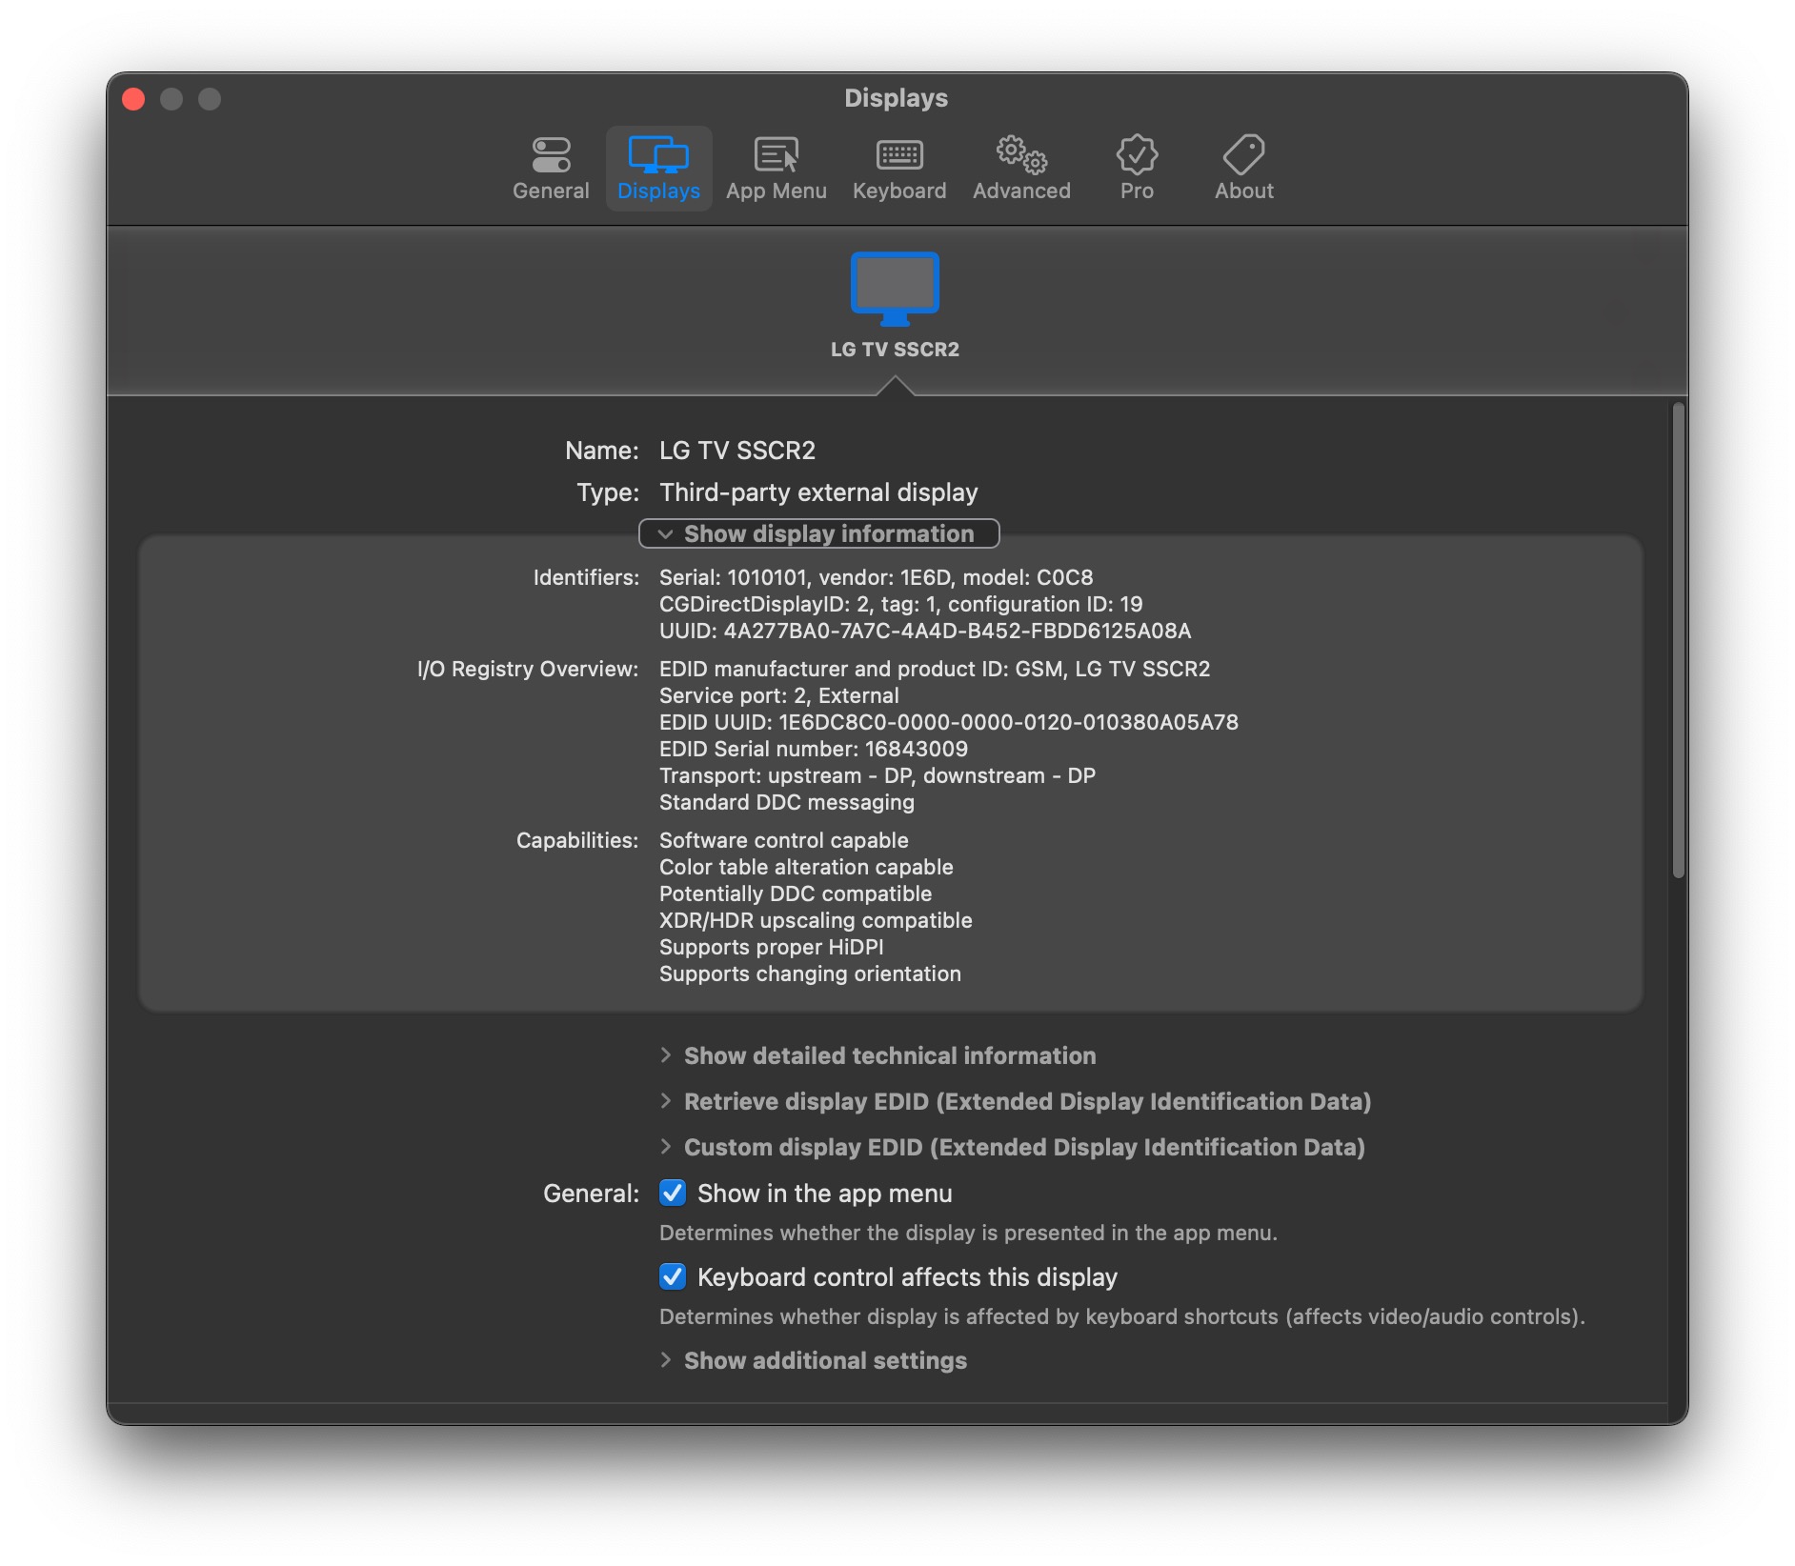Image resolution: width=1795 pixels, height=1566 pixels.
Task: Switch to the Keyboard tab
Action: click(x=899, y=169)
